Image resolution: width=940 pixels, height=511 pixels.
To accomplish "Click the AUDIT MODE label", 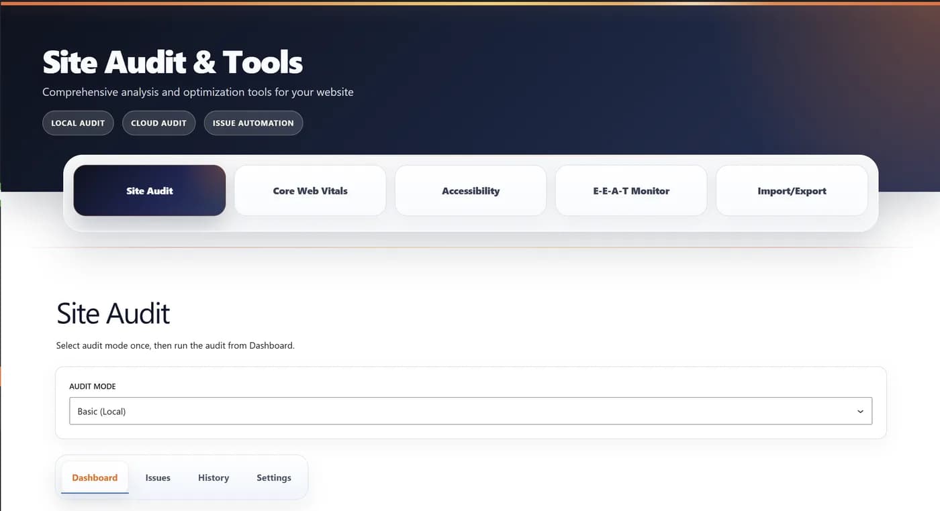I will 93,386.
